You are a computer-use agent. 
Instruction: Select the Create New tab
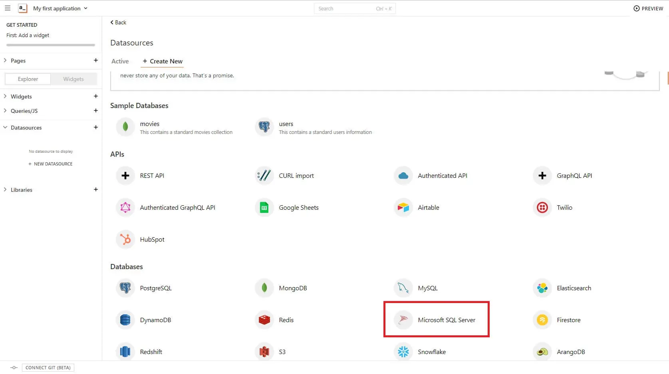[163, 61]
